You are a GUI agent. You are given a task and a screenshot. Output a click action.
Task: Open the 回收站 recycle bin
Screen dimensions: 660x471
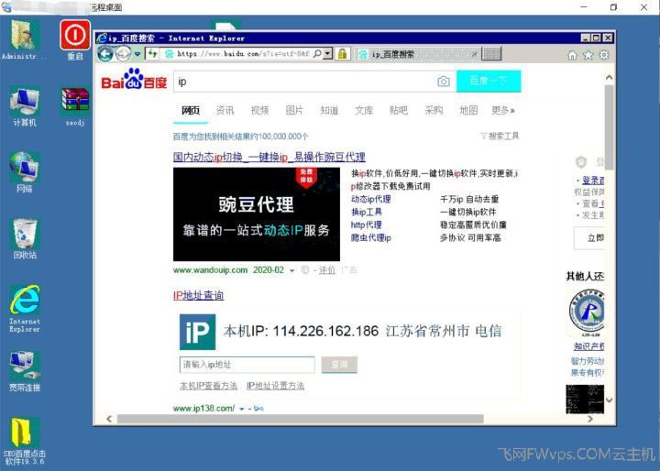coord(25,238)
